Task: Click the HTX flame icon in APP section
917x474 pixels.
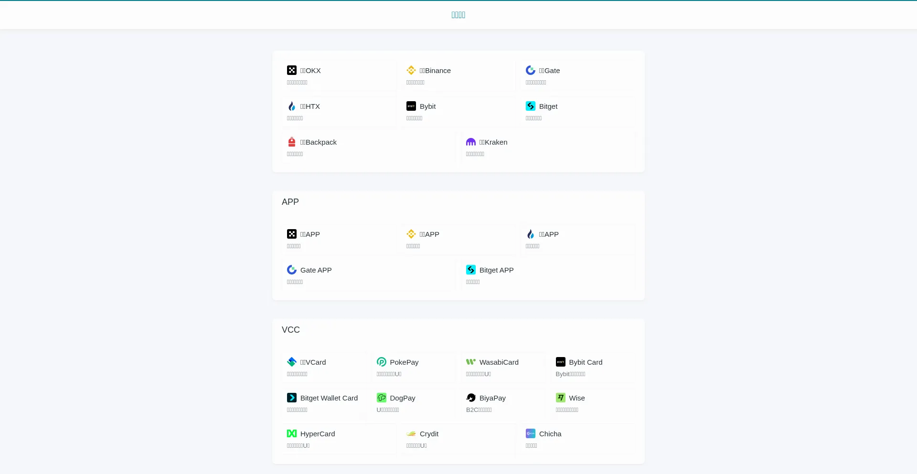Action: pyautogui.click(x=530, y=234)
